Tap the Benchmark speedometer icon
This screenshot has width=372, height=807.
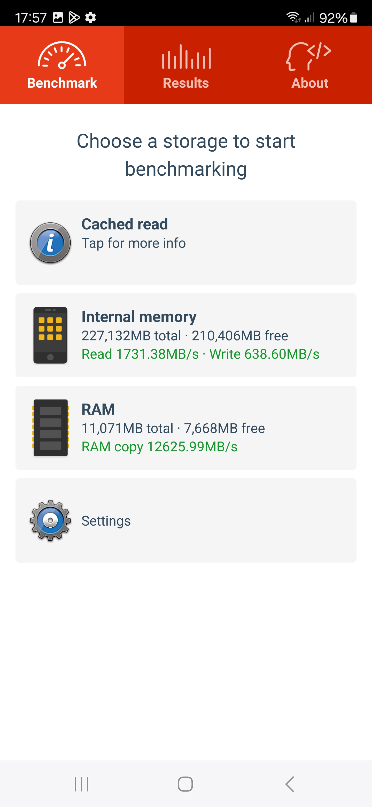click(62, 55)
